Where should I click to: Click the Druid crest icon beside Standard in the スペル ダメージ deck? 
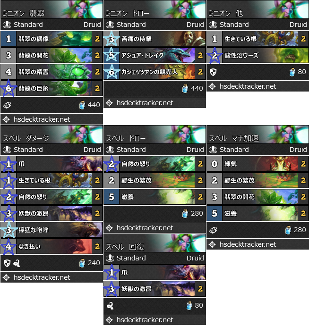7,150
